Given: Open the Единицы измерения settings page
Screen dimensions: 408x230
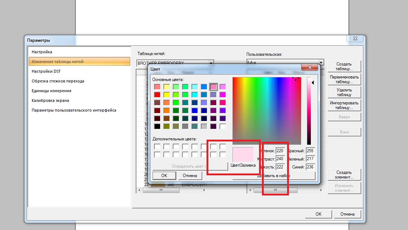Looking at the screenshot, I should pyautogui.click(x=51, y=91).
